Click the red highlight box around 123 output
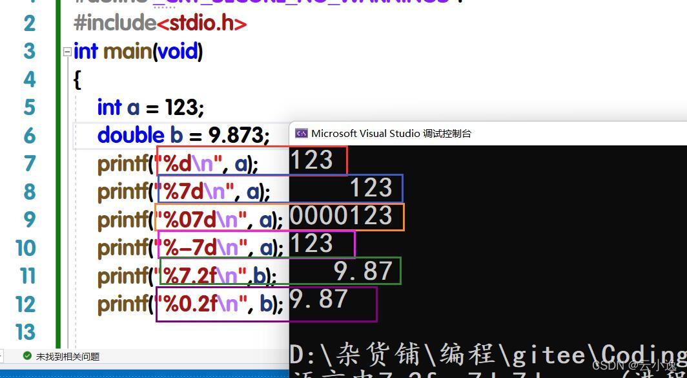 pyautogui.click(x=316, y=160)
